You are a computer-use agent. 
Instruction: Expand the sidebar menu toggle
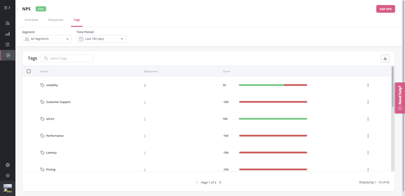7,8
